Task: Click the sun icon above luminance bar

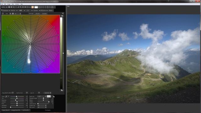Action: click(62, 16)
